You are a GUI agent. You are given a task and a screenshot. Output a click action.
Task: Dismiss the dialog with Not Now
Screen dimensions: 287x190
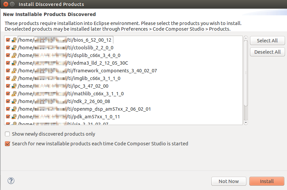tap(229, 181)
